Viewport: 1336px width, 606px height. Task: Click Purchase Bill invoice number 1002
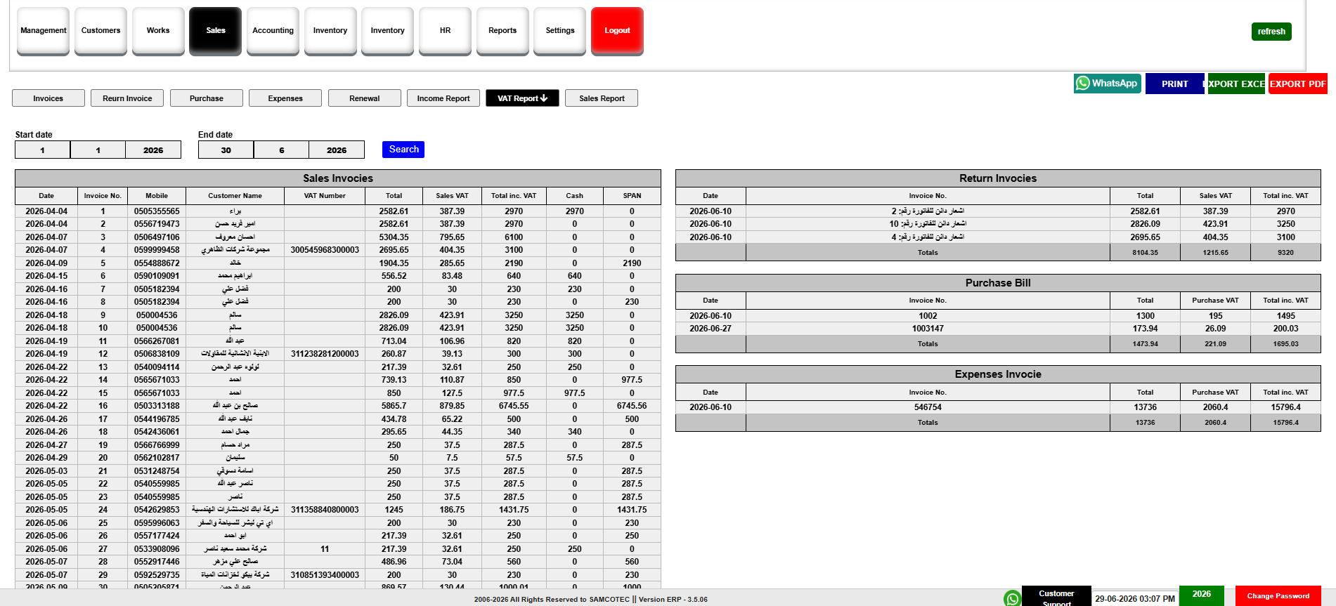pos(928,316)
